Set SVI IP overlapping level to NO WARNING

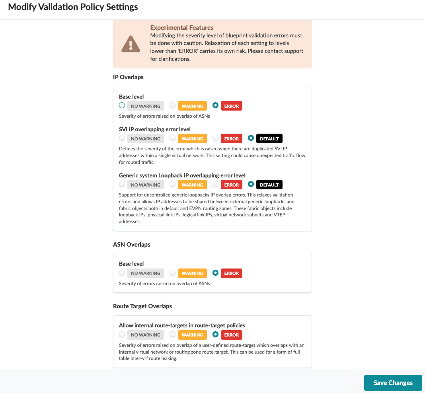point(122,138)
